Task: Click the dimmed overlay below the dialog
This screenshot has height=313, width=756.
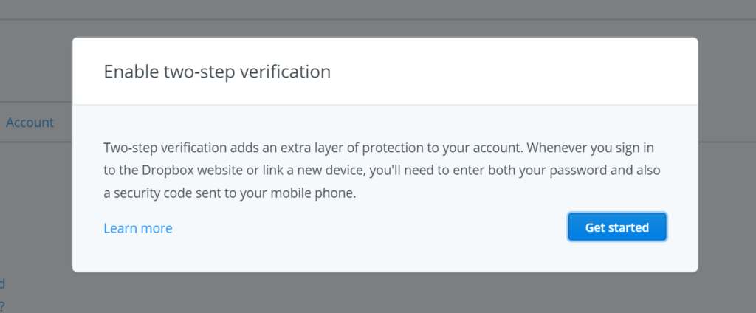Action: click(x=378, y=293)
